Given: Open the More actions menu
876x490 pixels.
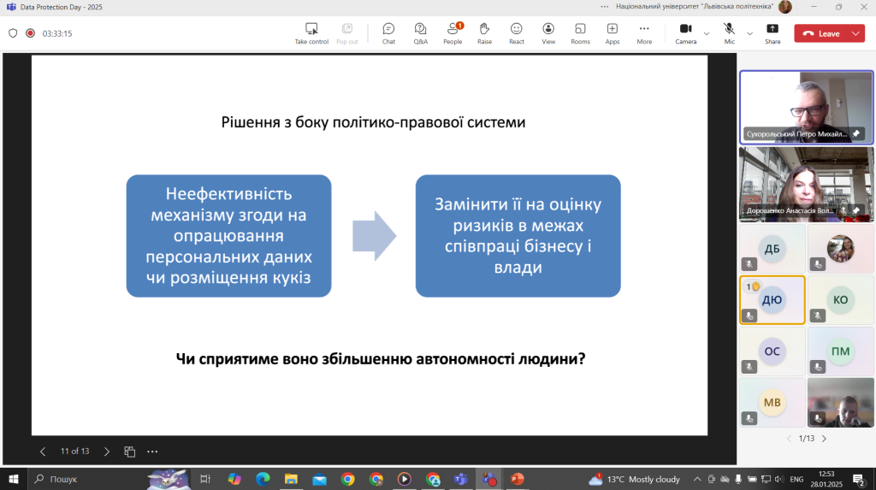Looking at the screenshot, I should click(644, 33).
